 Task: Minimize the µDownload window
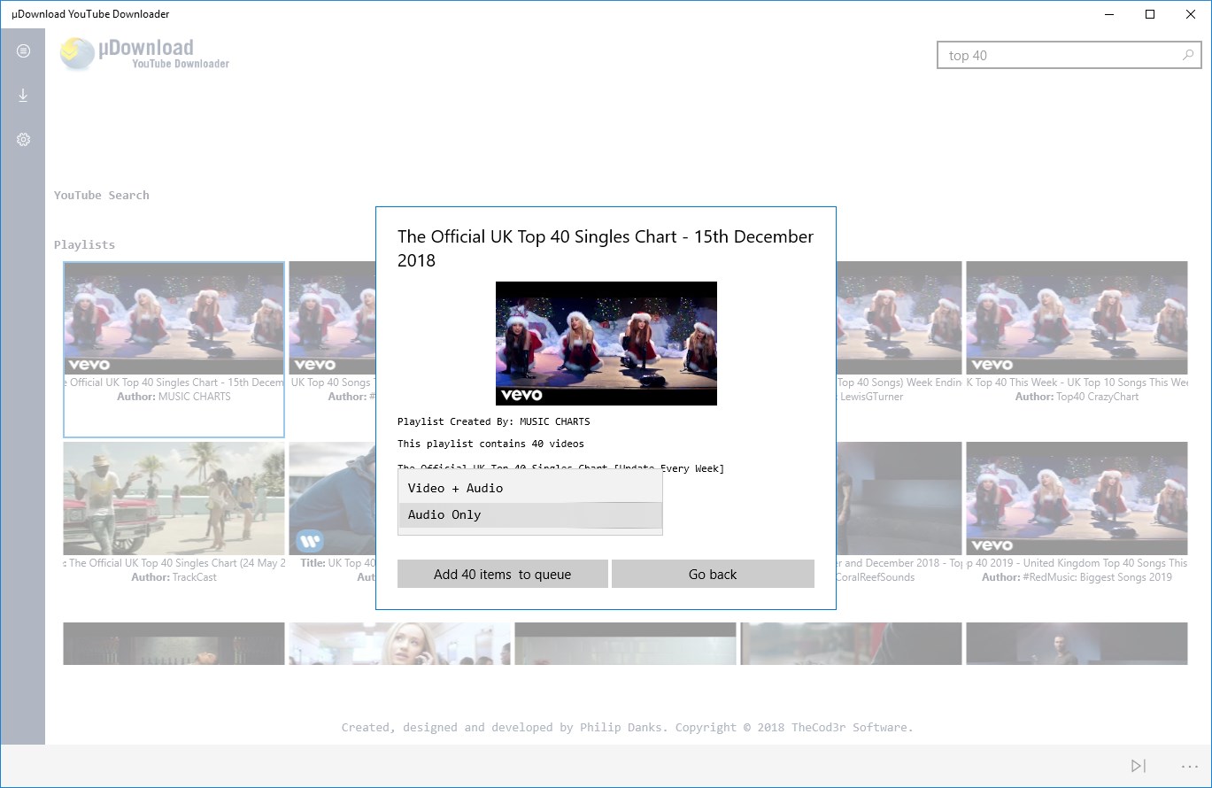pyautogui.click(x=1109, y=14)
